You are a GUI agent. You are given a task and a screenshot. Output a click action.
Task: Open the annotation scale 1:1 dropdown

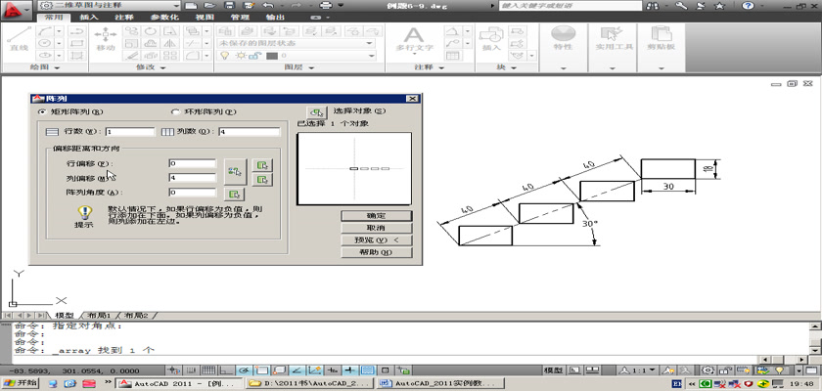tap(637, 370)
